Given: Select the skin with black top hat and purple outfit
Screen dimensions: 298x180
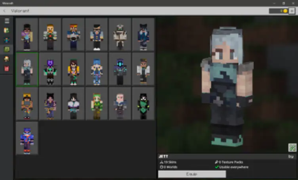Looking at the screenshot, I should [x=27, y=35].
